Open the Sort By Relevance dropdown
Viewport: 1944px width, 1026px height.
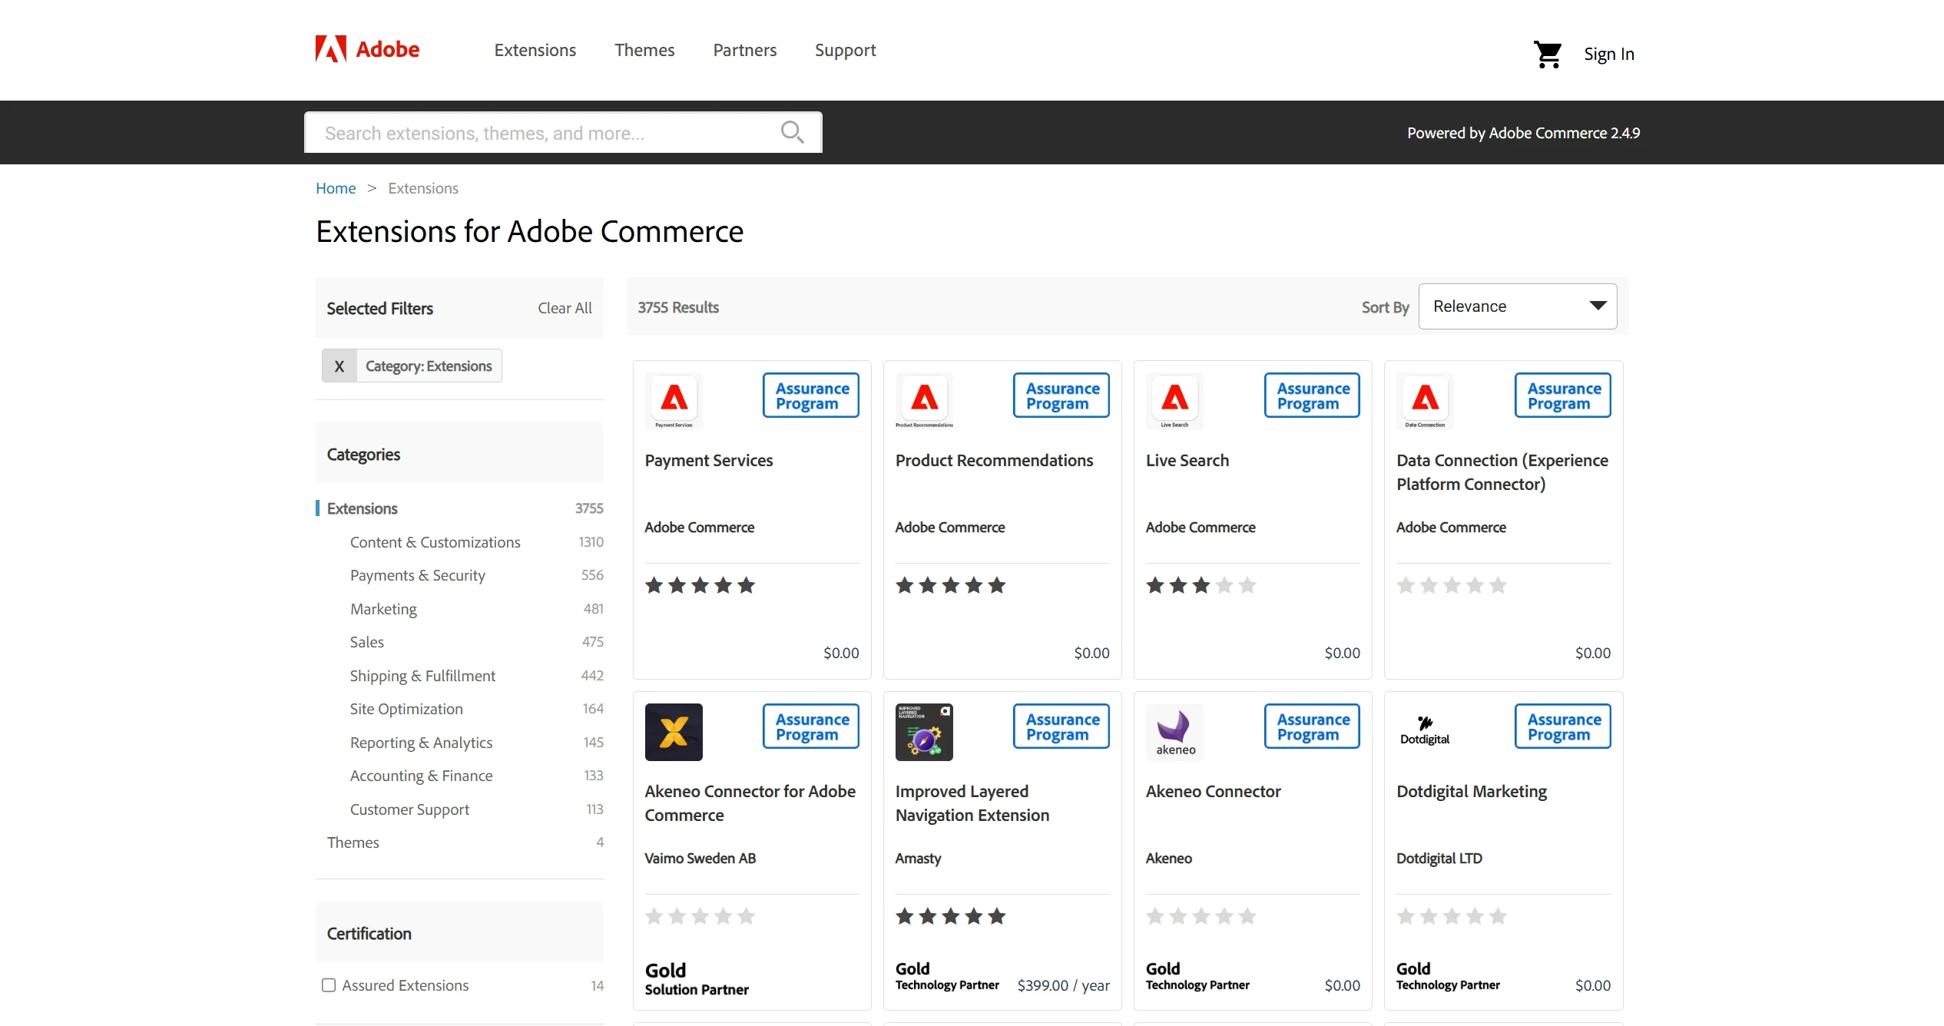[1518, 306]
